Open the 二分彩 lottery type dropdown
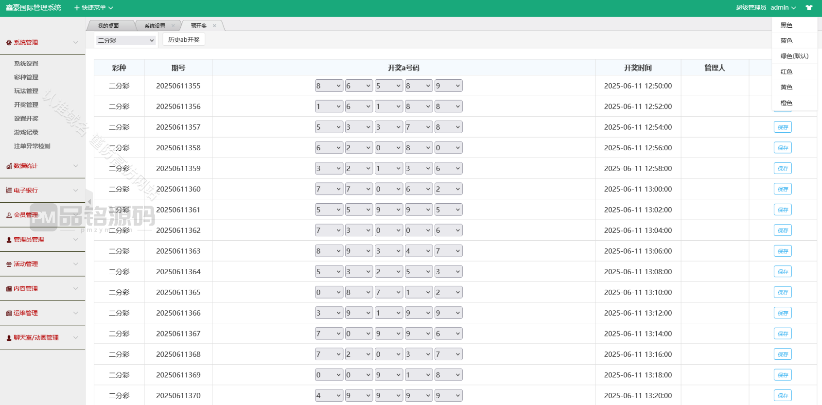 (x=125, y=40)
